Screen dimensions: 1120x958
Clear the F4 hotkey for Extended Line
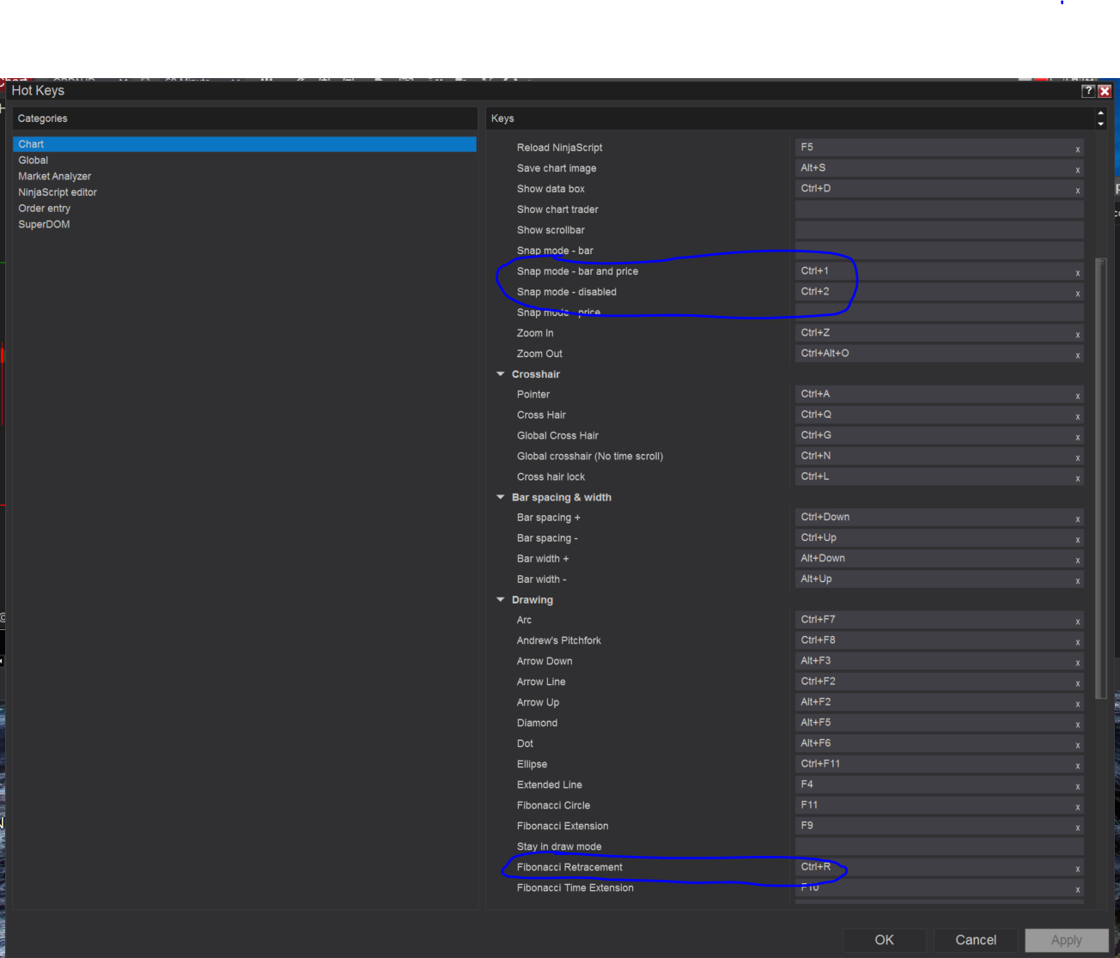point(1077,785)
